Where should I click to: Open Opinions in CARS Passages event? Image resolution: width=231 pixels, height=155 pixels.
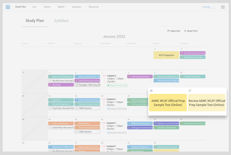61,147
